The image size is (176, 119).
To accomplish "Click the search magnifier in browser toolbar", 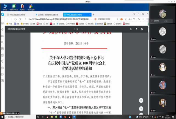I will tap(117, 19).
